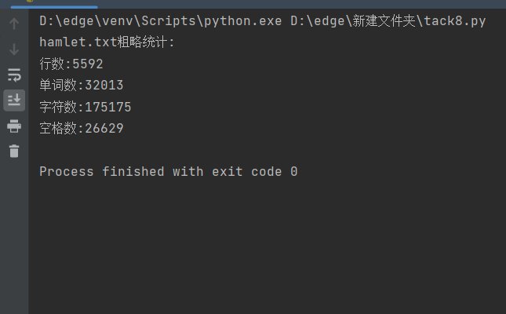
Task: Print the console output
Action: point(14,126)
